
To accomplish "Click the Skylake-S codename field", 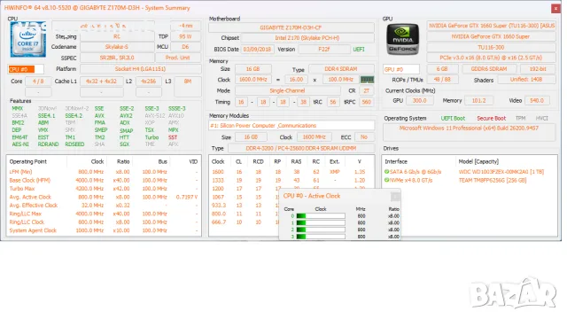I will tap(117, 47).
